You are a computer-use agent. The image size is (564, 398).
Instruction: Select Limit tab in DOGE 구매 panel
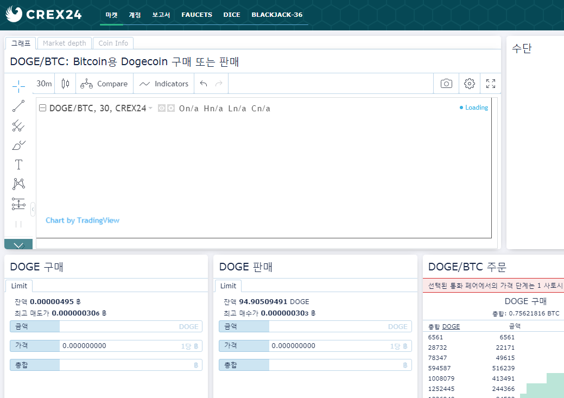click(19, 286)
